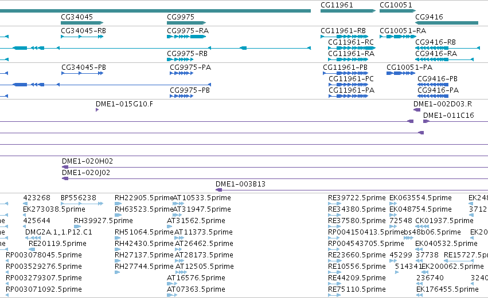Select EST CK01937.5prime
The width and height of the screenshot is (488, 298).
tap(422, 227)
